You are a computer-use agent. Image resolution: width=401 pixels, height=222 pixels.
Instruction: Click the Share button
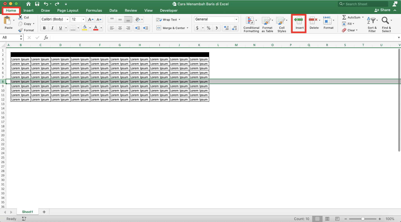(x=383, y=10)
